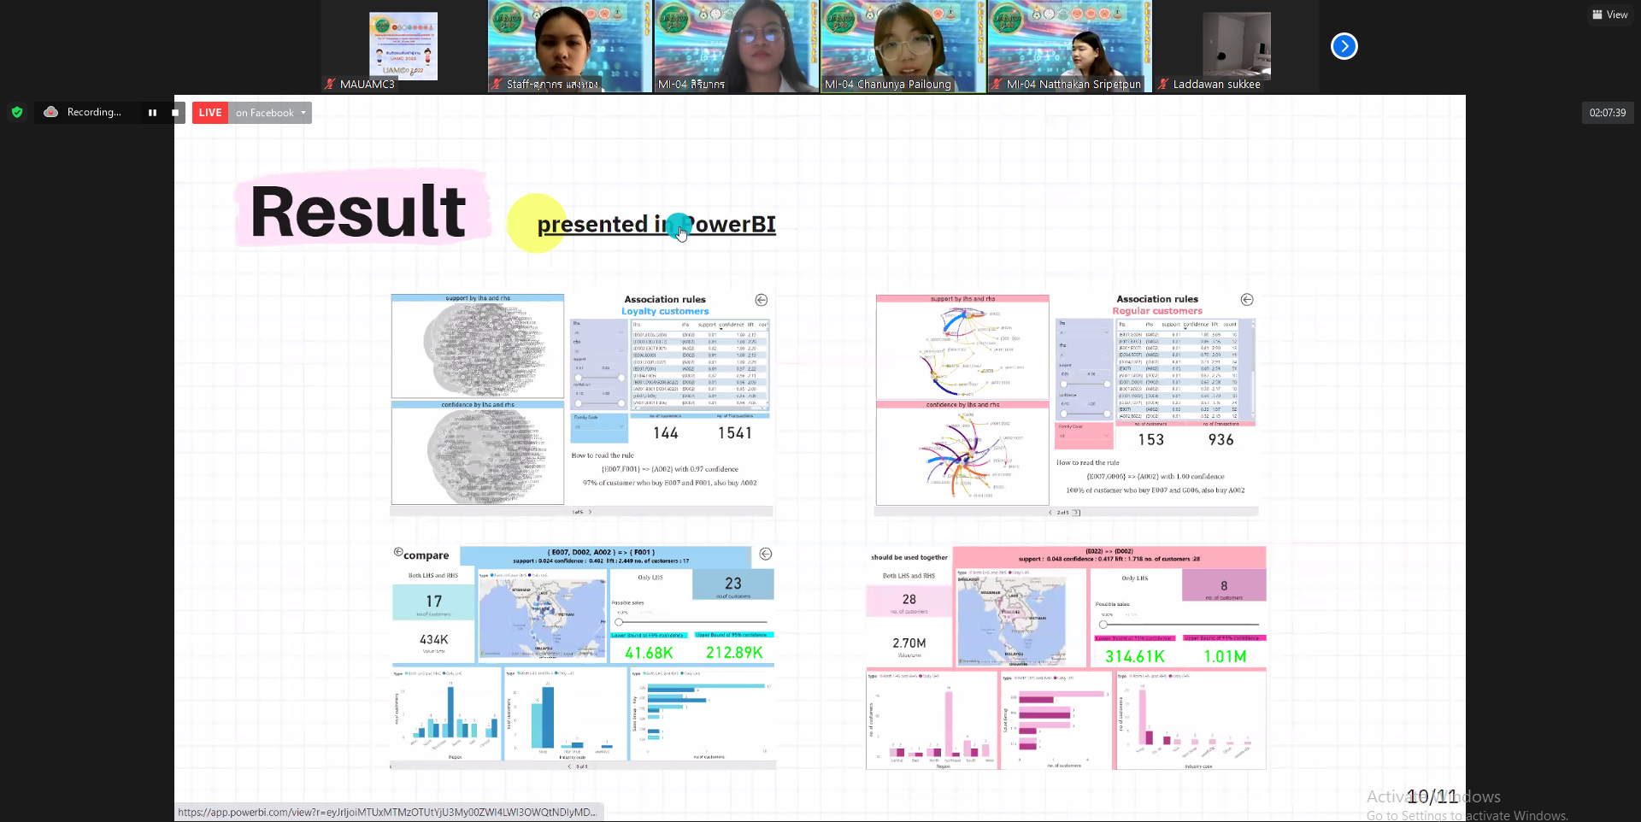Click Possible sales slider handle on blue dashboard
Screen dimensions: 1641x822
pyautogui.click(x=620, y=622)
